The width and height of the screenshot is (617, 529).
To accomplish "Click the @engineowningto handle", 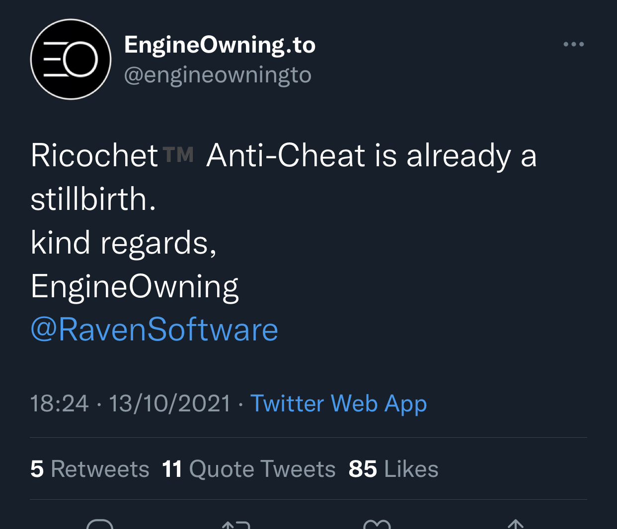I will (x=218, y=75).
